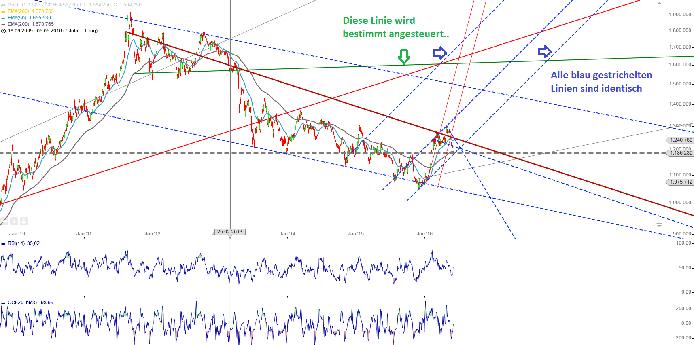Select the "RSI(14) 35,02" indicator label
This screenshot has width=694, height=345.
(x=23, y=243)
